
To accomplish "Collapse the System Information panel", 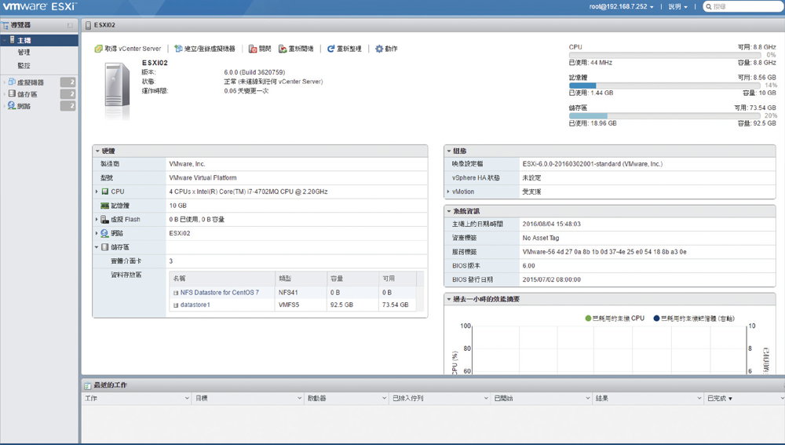I will click(449, 211).
